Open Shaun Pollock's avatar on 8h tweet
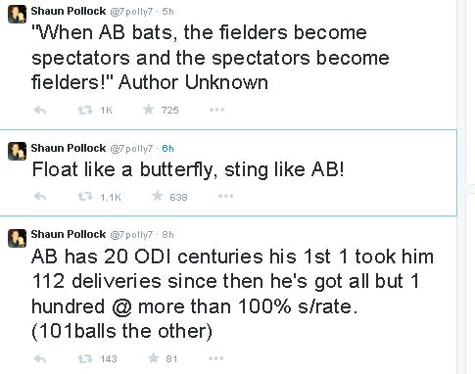The height and width of the screenshot is (374, 475). tap(17, 238)
